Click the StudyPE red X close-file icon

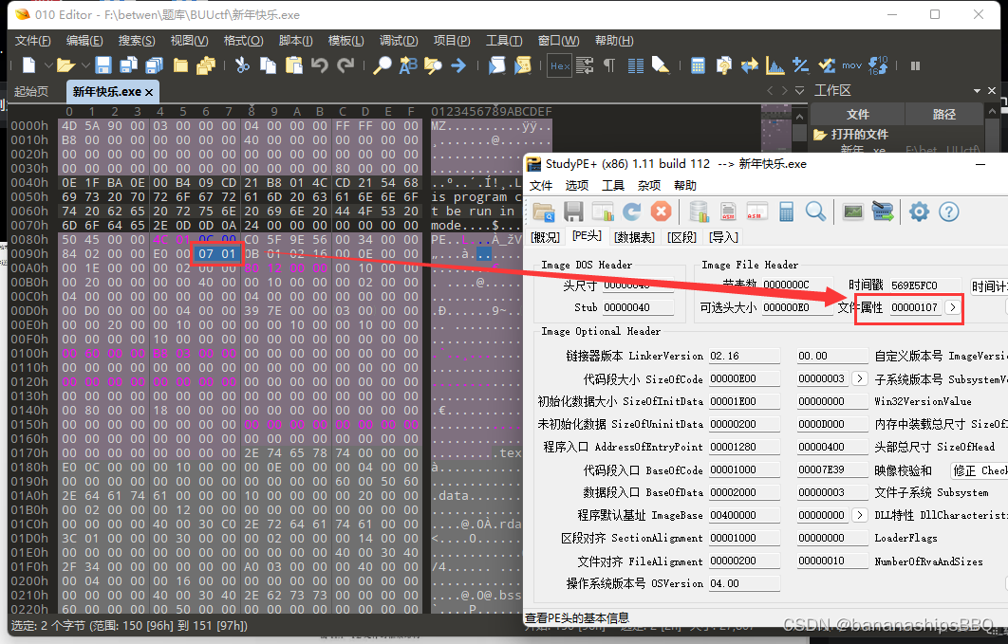pos(661,212)
